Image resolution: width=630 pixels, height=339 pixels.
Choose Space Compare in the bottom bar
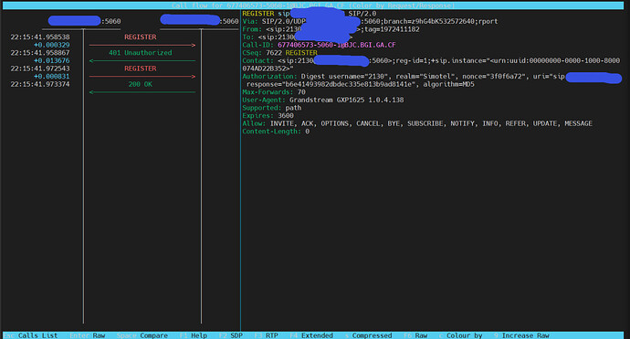(142, 335)
